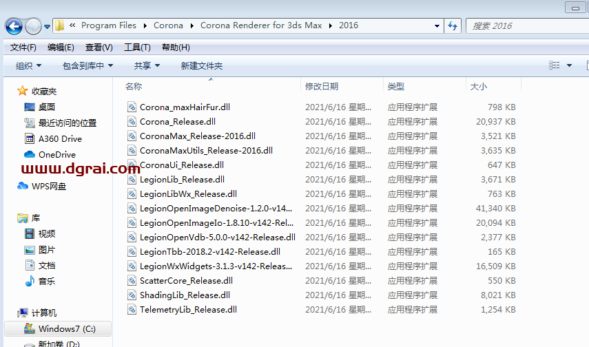Open the view options dropdown arrow
This screenshot has width=589, height=347.
coord(569,65)
